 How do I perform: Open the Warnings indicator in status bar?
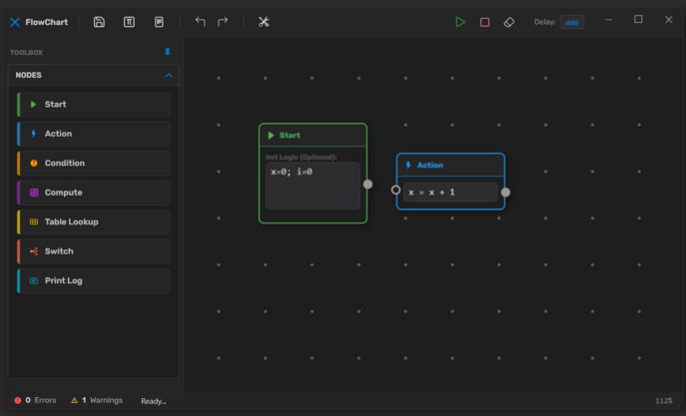pos(97,400)
